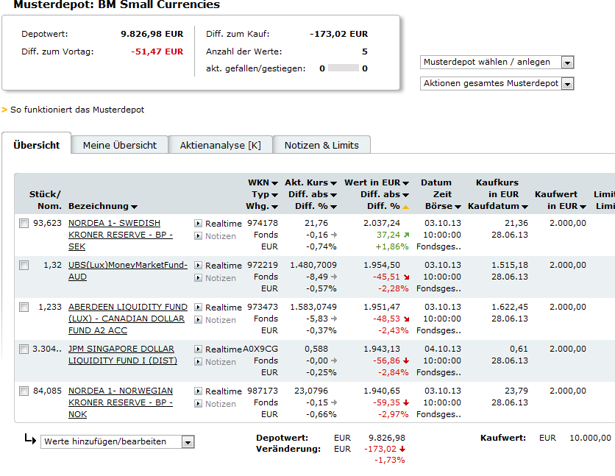Open JPM SINGAPORE DOLLAR LIQUIDITY FUND link

click(x=123, y=355)
